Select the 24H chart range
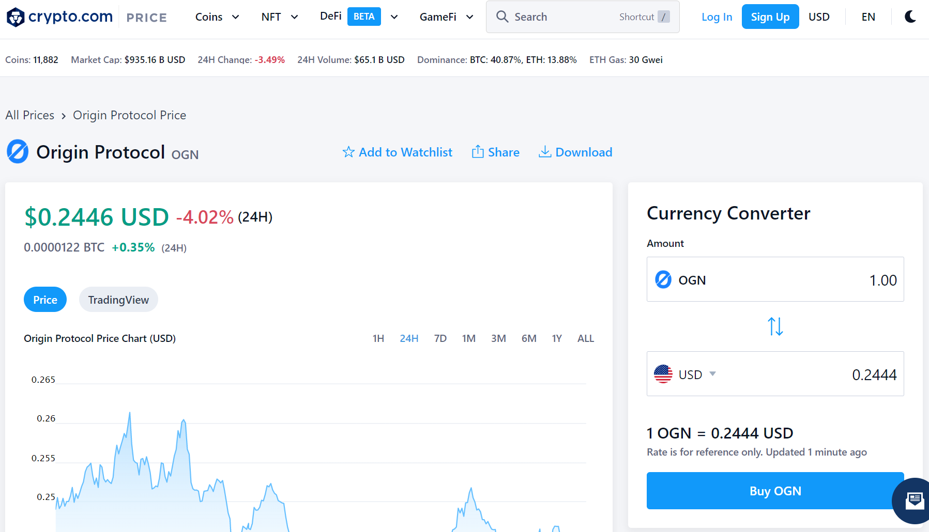This screenshot has height=532, width=929. tap(409, 338)
